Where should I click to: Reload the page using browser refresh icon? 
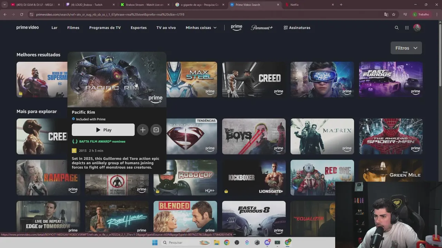(x=21, y=14)
